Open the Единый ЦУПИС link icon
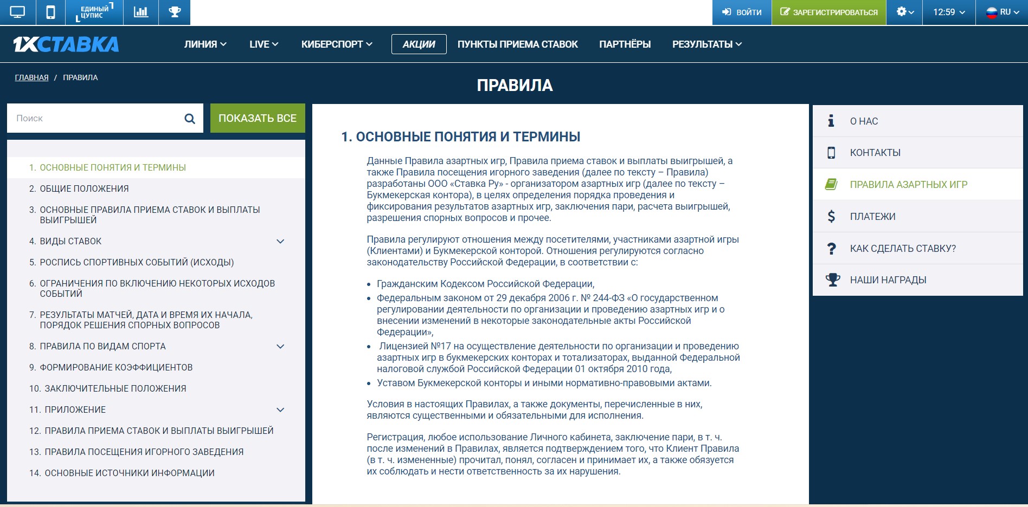The width and height of the screenshot is (1028, 507). click(x=94, y=12)
